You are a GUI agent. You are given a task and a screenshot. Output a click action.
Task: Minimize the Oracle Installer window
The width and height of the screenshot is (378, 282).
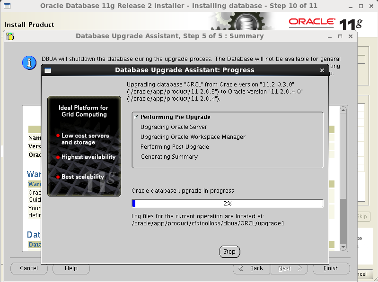pos(350,7)
